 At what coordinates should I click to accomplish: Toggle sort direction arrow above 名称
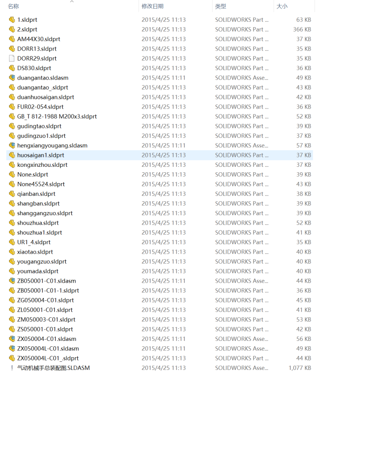tap(72, 1)
